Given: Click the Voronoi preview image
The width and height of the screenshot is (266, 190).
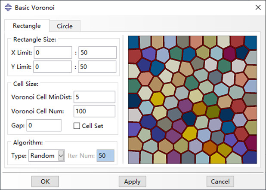Looking at the screenshot, I should pyautogui.click(x=192, y=100).
